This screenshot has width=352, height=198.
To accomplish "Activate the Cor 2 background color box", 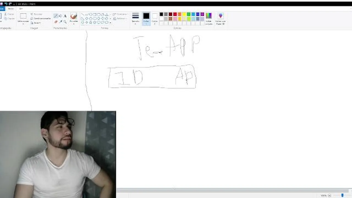I will pyautogui.click(x=155, y=19).
